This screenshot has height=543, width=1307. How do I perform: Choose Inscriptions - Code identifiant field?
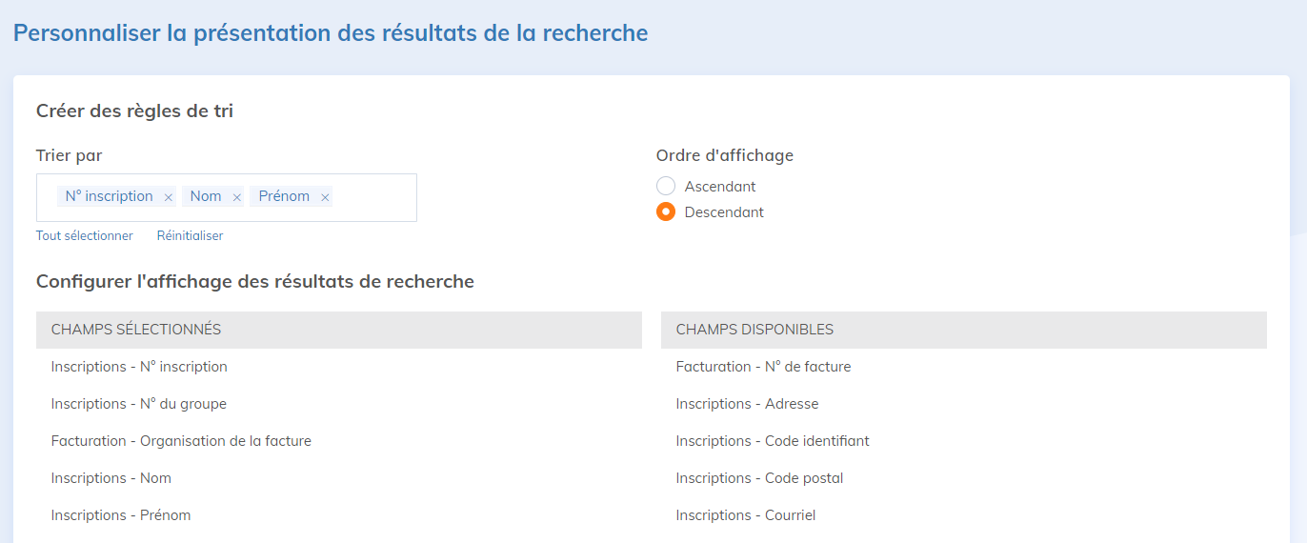coord(773,441)
